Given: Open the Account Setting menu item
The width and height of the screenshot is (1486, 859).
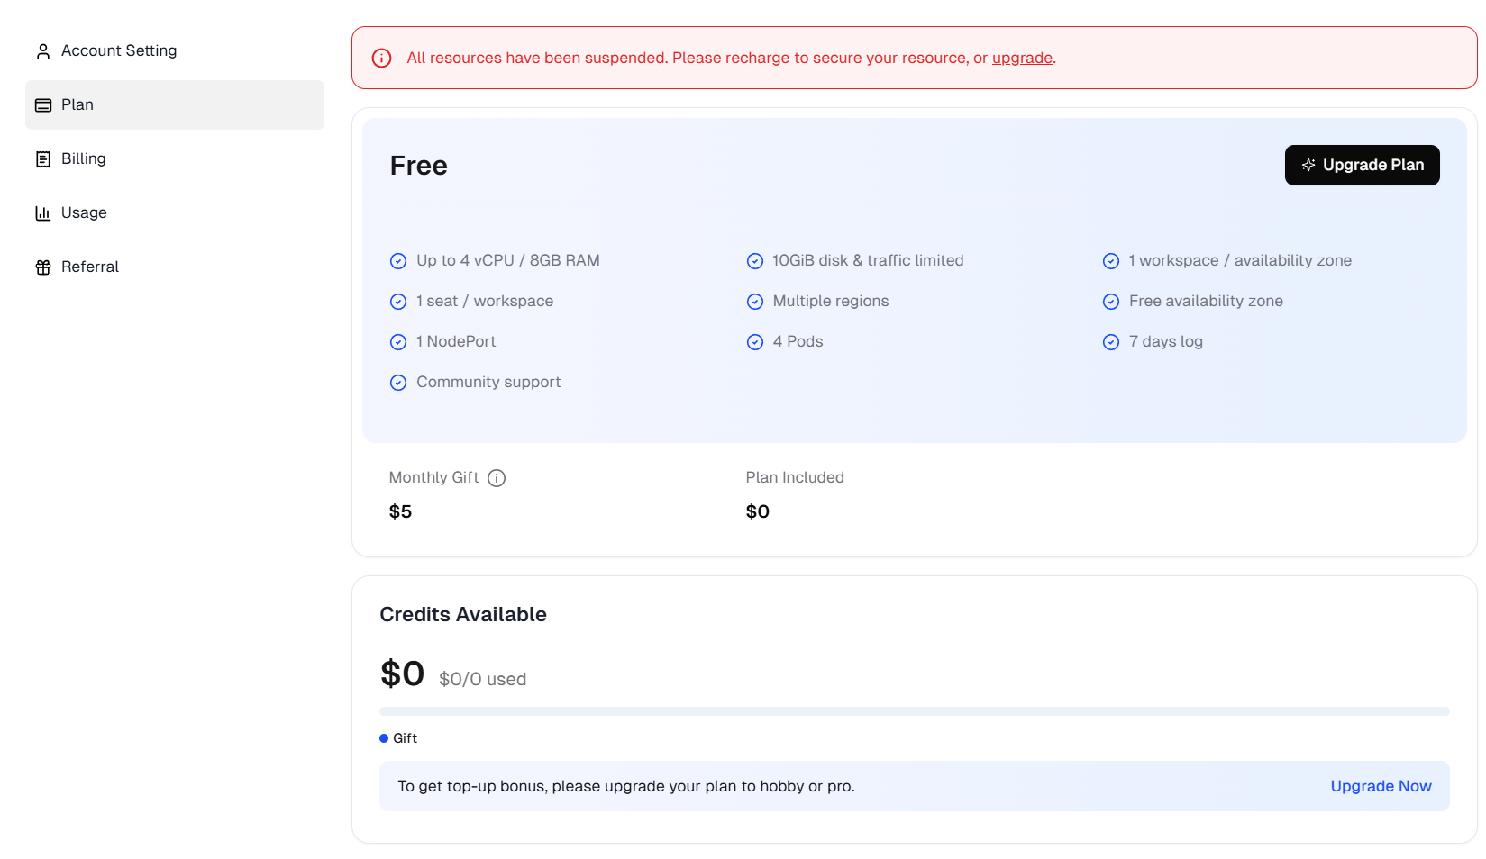Looking at the screenshot, I should click(x=119, y=51).
